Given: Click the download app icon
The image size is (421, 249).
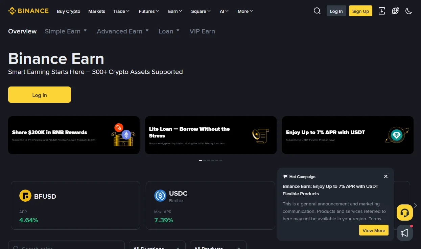Looking at the screenshot, I should coord(382,11).
